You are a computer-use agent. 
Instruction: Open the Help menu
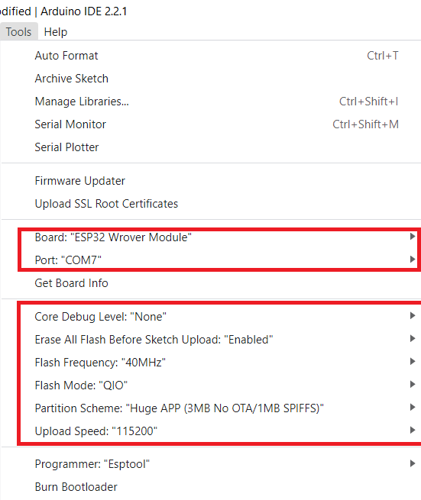coord(56,32)
